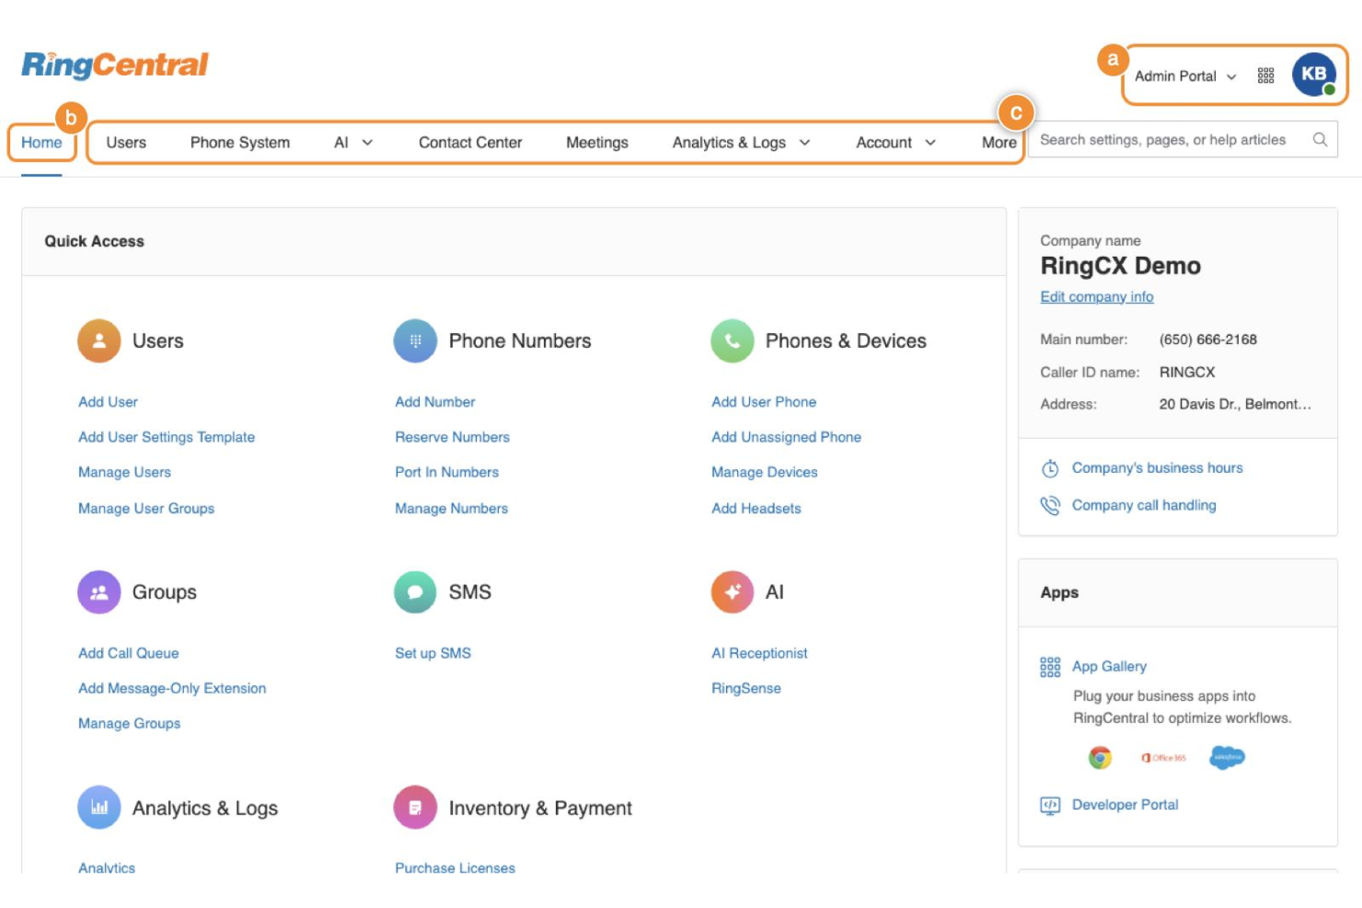Viewport: 1362px width, 908px height.
Task: Open the KB user profile avatar
Action: point(1314,75)
